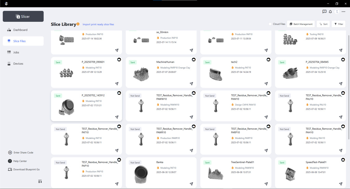Open the Jobs section
The width and height of the screenshot is (350, 189).
pyautogui.click(x=16, y=52)
